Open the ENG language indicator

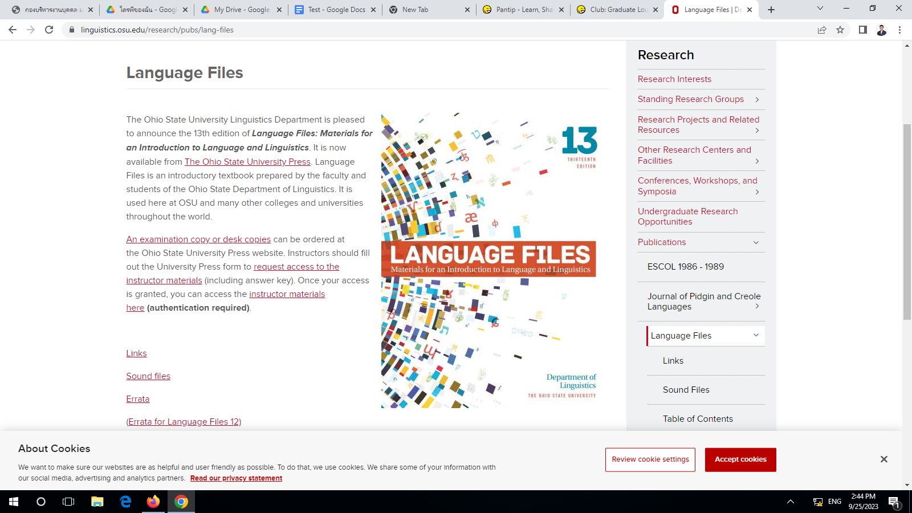(x=834, y=502)
